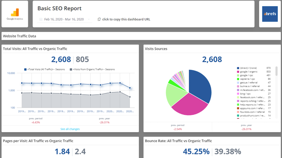Screen dimensions: 282x158
Task: Select the getcue / referral legend entry
Action: pos(253,83)
